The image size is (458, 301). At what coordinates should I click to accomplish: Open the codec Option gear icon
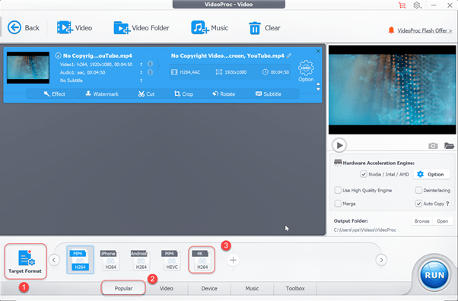click(306, 68)
